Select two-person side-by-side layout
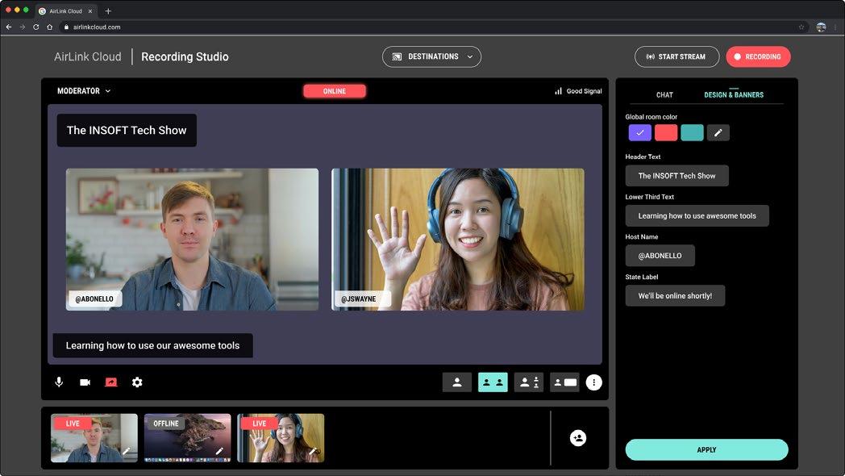This screenshot has height=476, width=845. [x=493, y=382]
